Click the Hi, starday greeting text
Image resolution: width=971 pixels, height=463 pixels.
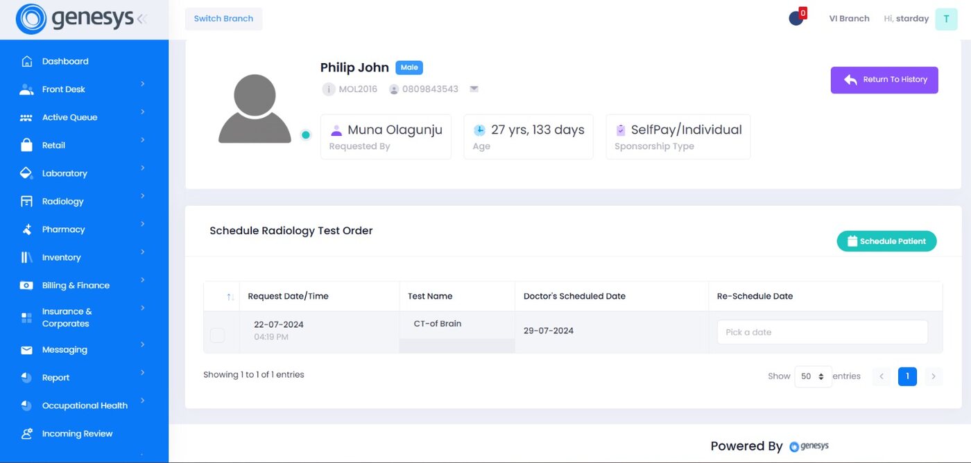coord(906,19)
